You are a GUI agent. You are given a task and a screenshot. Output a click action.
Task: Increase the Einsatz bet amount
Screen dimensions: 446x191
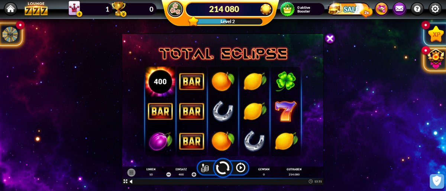194,174
